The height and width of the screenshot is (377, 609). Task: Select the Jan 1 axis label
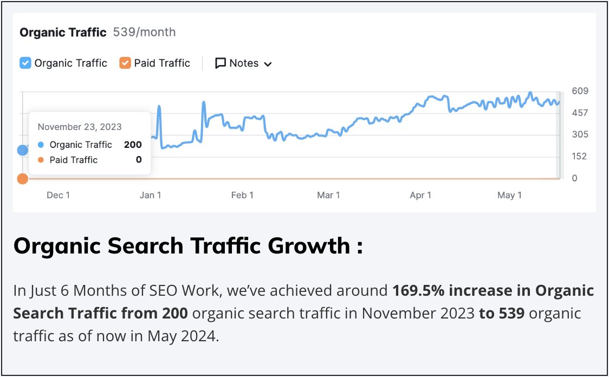(150, 196)
